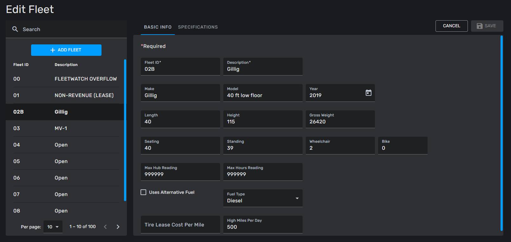Viewport: 511px width, 242px height.
Task: Go to previous page of fleets
Action: (x=105, y=227)
